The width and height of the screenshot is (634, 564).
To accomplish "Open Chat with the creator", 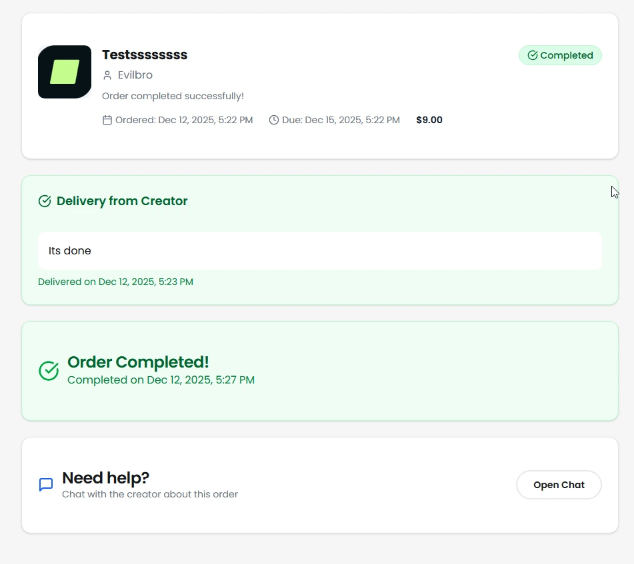I will 559,485.
